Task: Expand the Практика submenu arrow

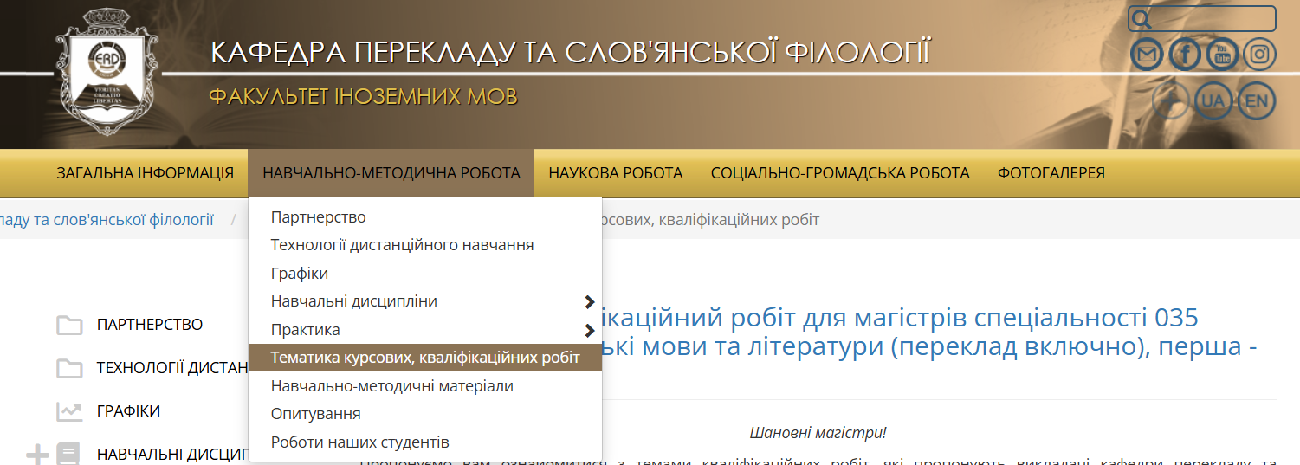Action: (590, 330)
